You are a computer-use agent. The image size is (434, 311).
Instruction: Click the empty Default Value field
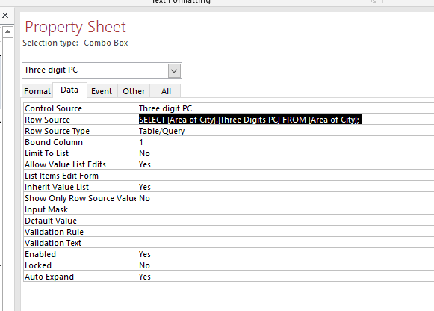[285, 221]
